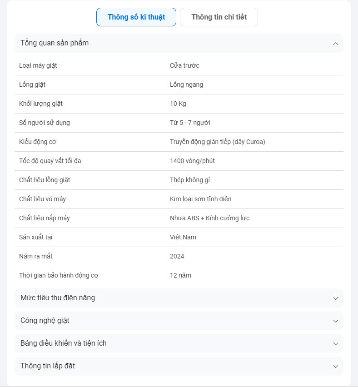Image resolution: width=358 pixels, height=387 pixels.
Task: Click the Tổng quan sản phẩm section title text
Action: pos(55,43)
